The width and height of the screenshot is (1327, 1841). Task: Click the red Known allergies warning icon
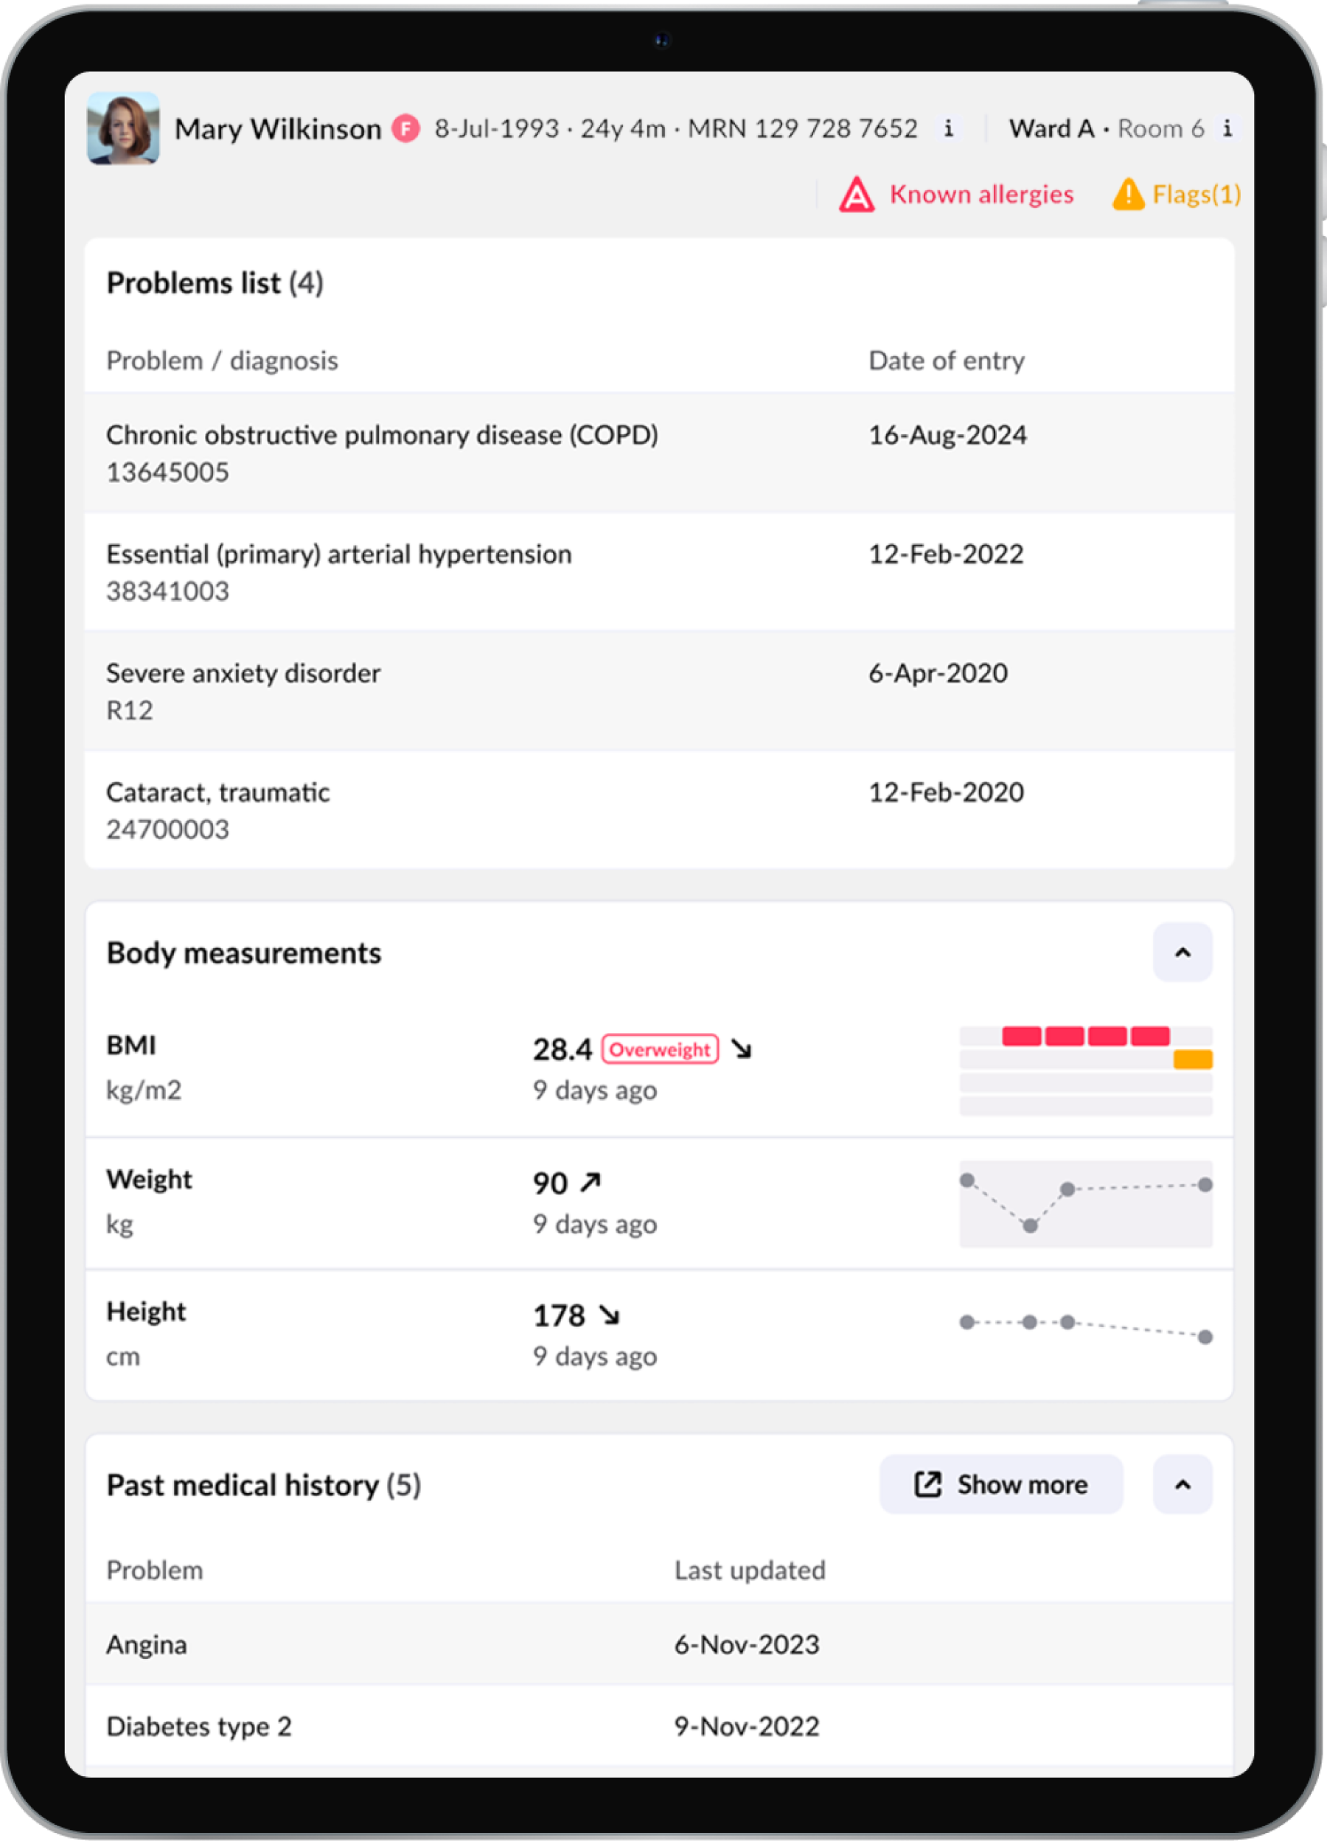click(856, 195)
